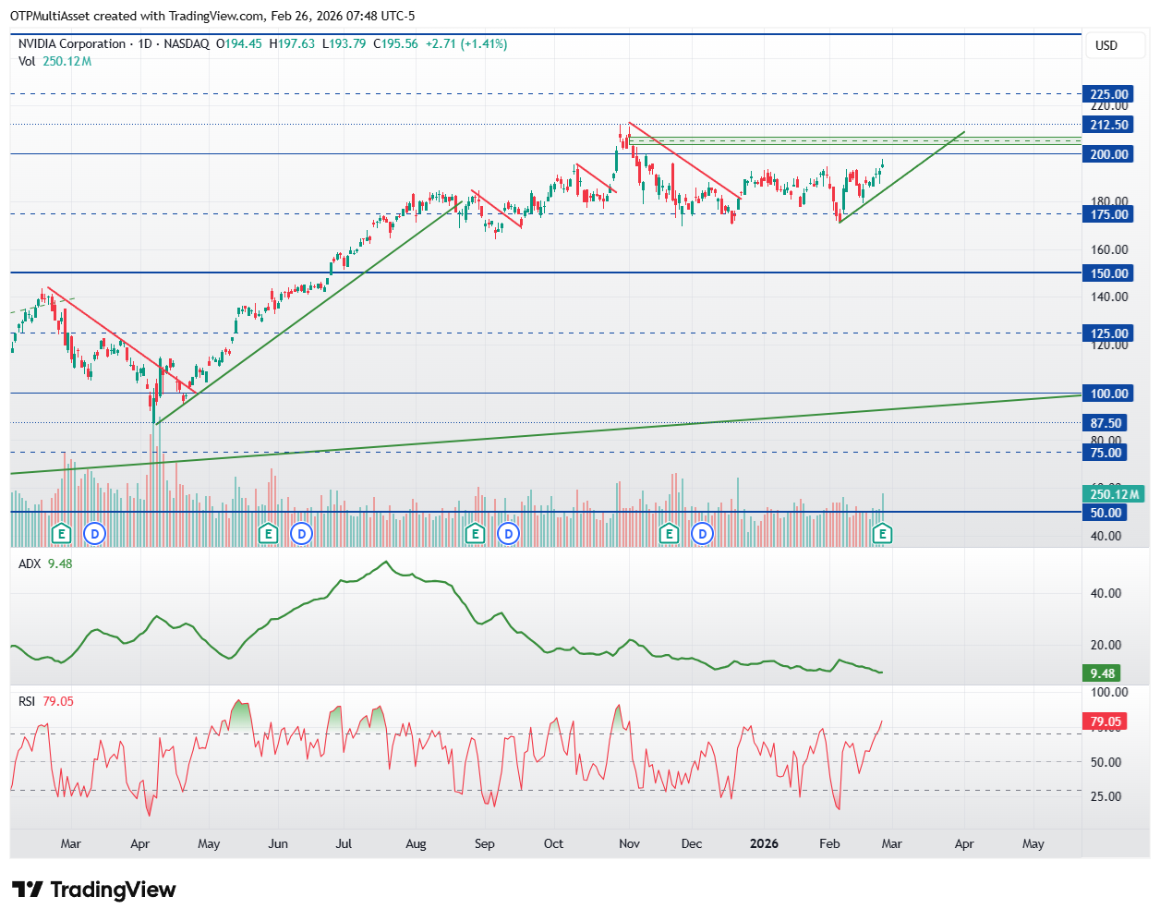
Task: Open the latest earnings marker in Feb 2026
Action: [x=883, y=533]
